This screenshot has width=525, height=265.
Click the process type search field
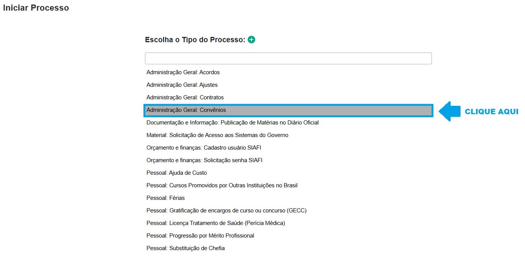point(288,59)
